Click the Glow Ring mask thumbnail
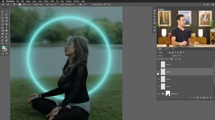Image resolution: width=215 pixels, height=120 pixels. click(168, 93)
